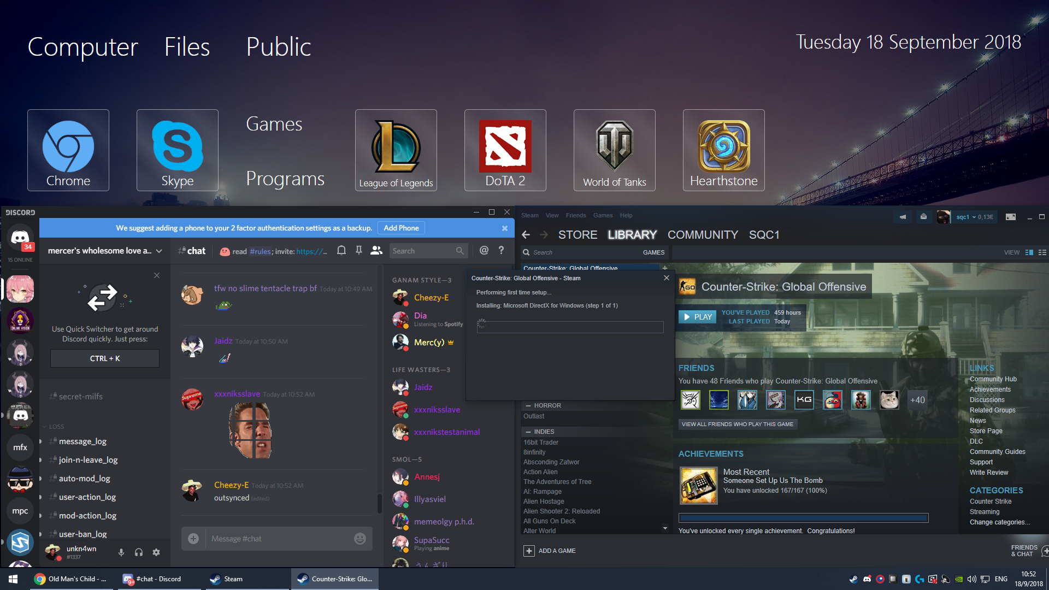The image size is (1049, 590).
Task: Deafen audio with headphones icon
Action: click(x=139, y=552)
